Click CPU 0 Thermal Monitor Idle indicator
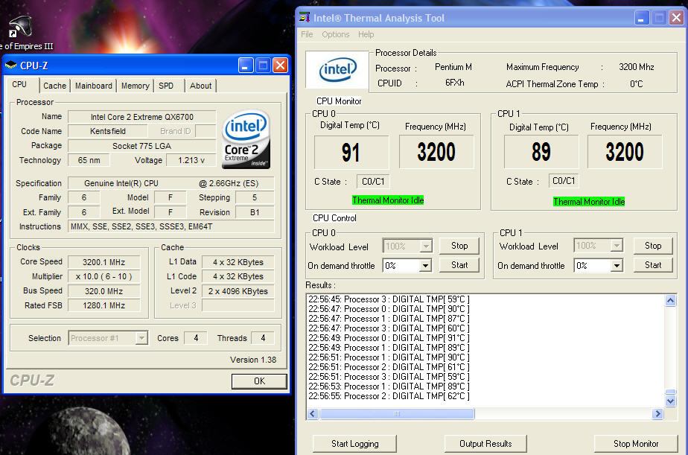The height and width of the screenshot is (455, 688). [388, 200]
